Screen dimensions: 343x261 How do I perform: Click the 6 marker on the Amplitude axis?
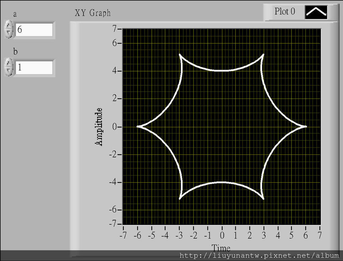(115, 43)
